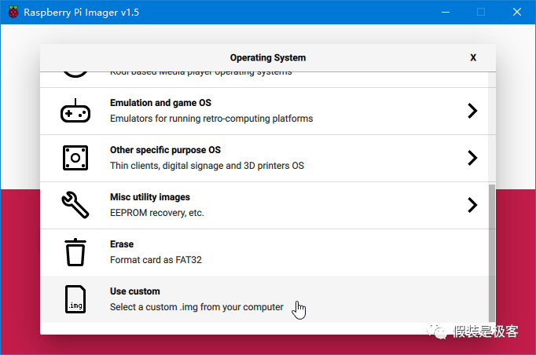Close the Operating System dialog with X
The height and width of the screenshot is (355, 536).
[x=473, y=57]
